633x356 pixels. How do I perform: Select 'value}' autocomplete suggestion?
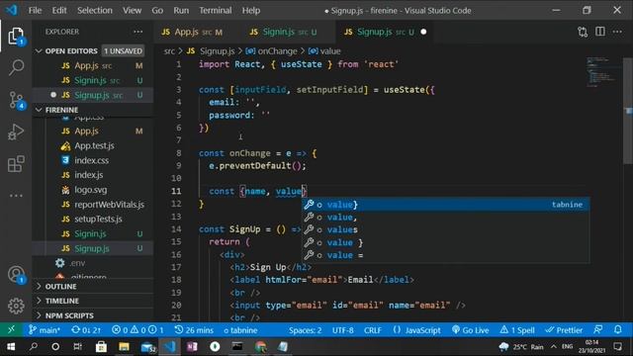(x=446, y=205)
